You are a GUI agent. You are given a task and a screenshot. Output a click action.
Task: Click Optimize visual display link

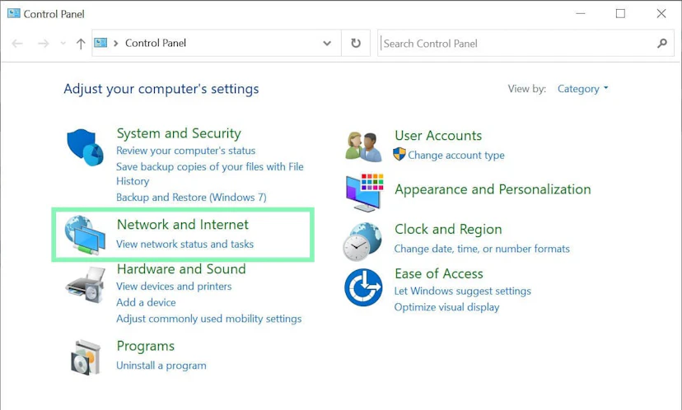pos(446,307)
